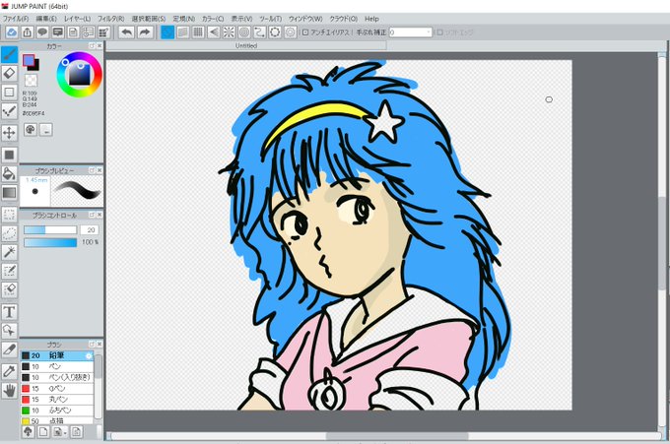Image resolution: width=670 pixels, height=444 pixels.
Task: Select the Fill rectangle tool
Action: click(x=10, y=155)
